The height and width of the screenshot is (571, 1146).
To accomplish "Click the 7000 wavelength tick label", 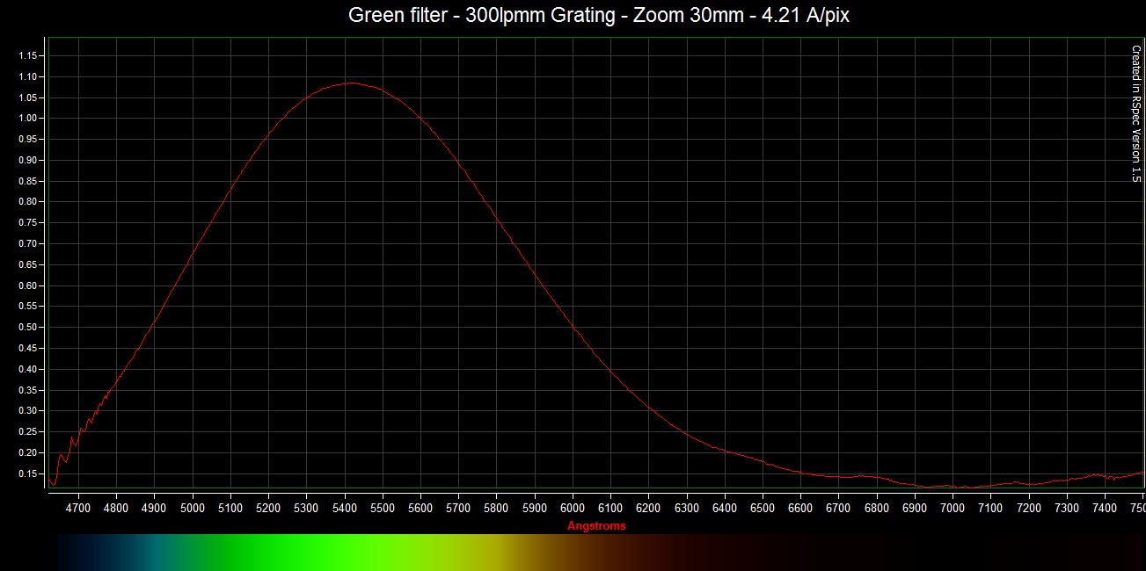I will (x=953, y=508).
